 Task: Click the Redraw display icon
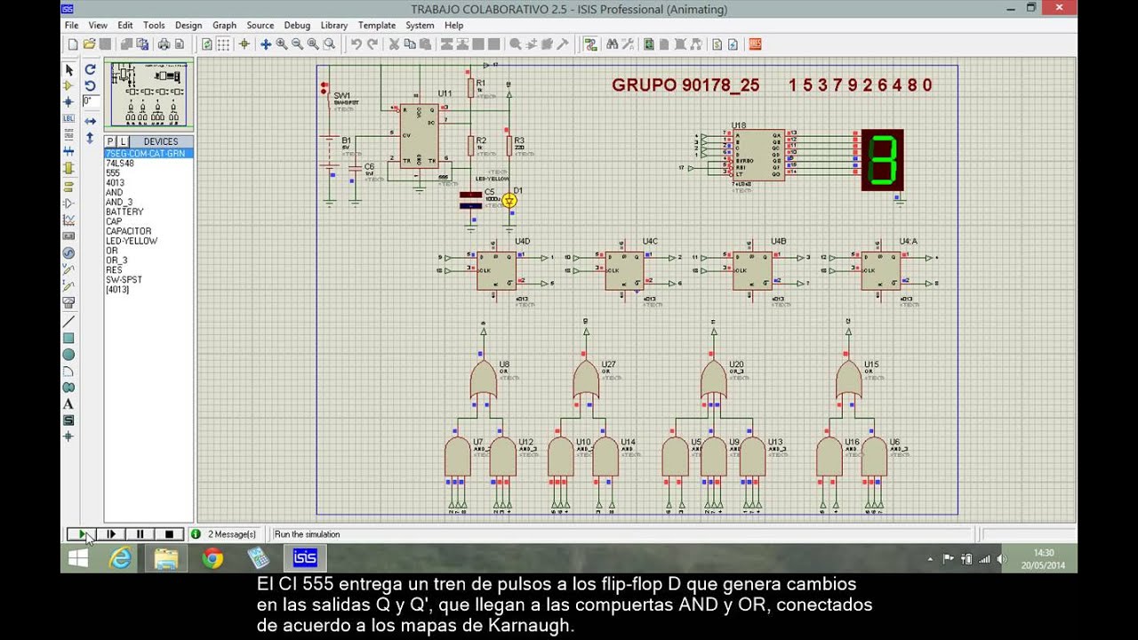tap(207, 44)
